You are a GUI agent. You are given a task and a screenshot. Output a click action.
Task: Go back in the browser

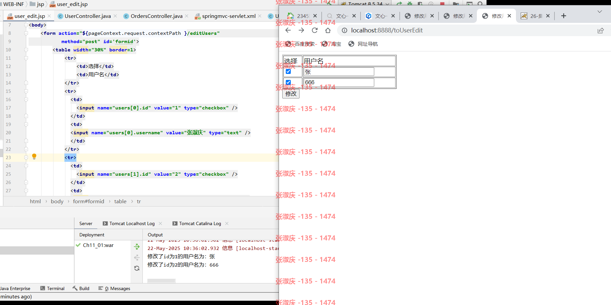(288, 30)
